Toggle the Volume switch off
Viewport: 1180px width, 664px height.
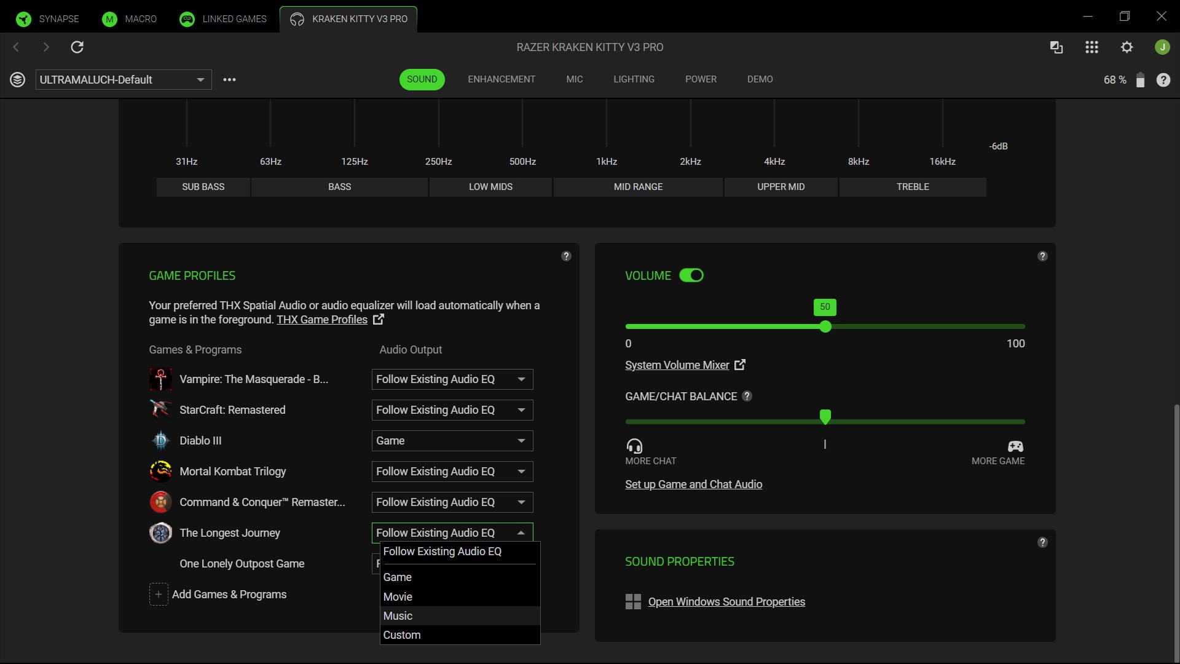coord(691,275)
